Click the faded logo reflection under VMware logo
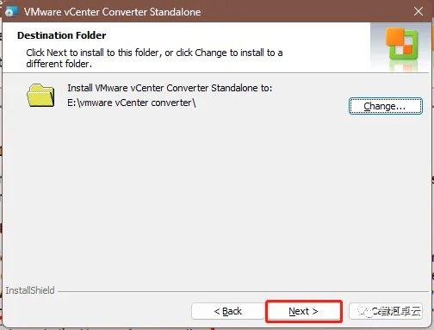Screen dimensions: 434x330 [x=401, y=65]
